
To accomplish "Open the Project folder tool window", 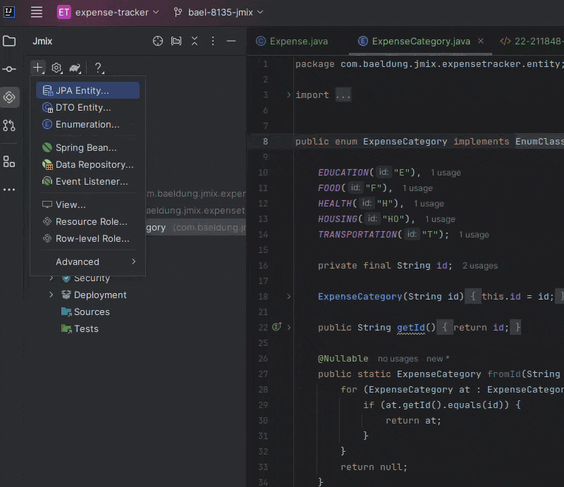I will (x=9, y=41).
